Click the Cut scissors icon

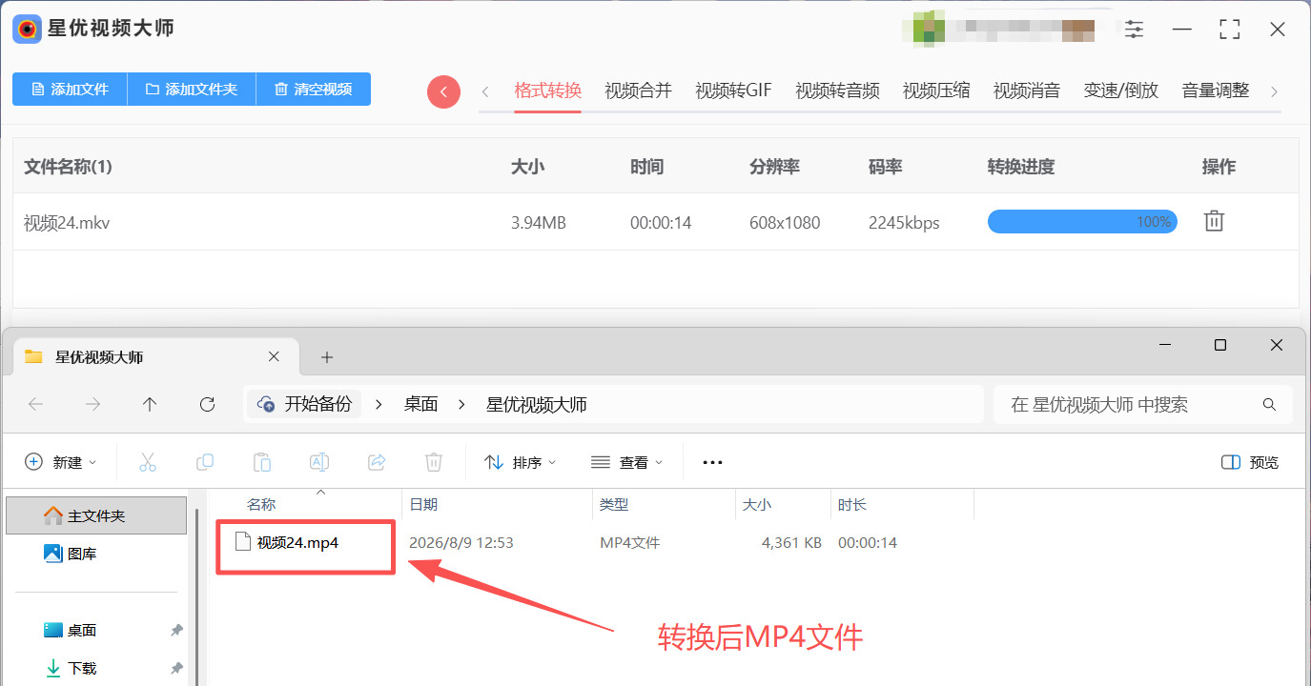click(x=147, y=462)
